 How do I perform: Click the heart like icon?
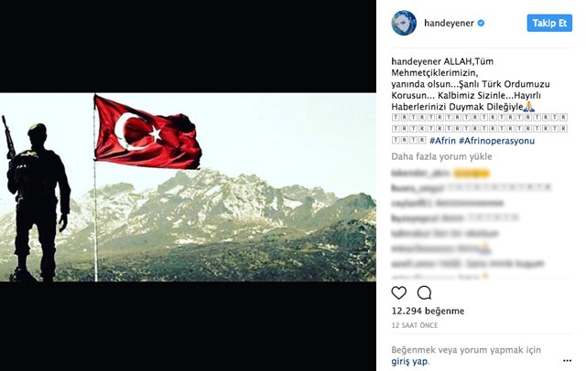pyautogui.click(x=399, y=293)
